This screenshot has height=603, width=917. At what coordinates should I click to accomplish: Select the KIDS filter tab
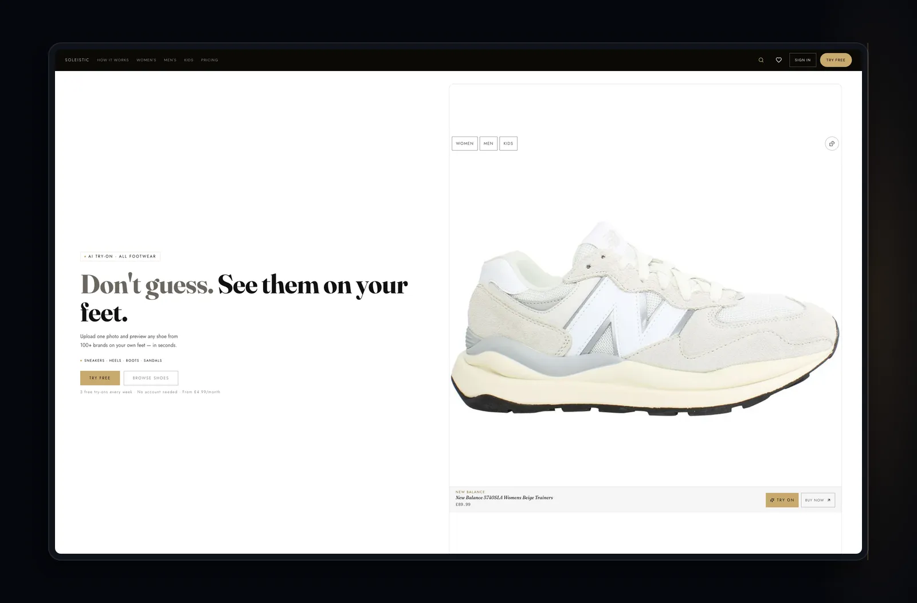pos(508,143)
